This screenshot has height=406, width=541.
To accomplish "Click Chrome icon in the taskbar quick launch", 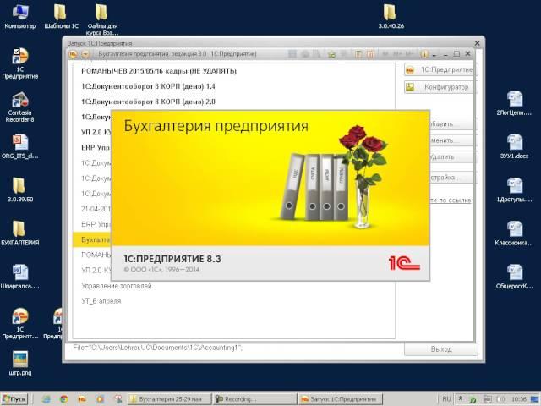I will point(63,398).
